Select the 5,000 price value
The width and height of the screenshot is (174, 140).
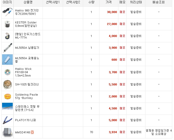pyautogui.click(x=113, y=120)
